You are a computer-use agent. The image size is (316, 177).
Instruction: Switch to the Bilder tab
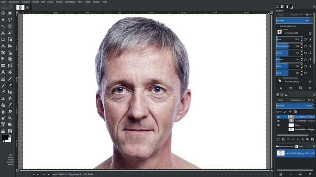300,147
